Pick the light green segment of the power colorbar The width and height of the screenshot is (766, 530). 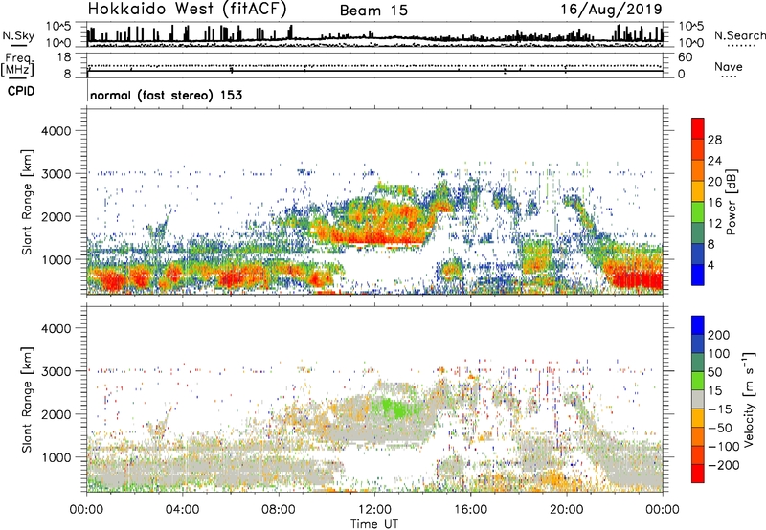698,211
